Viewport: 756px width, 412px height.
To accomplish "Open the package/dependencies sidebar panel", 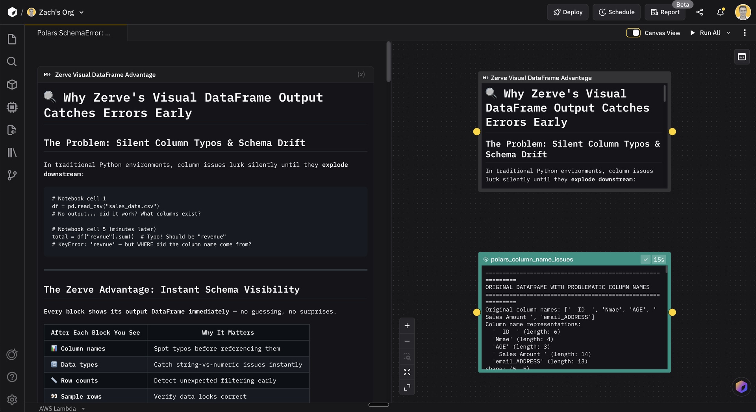I will (x=12, y=84).
